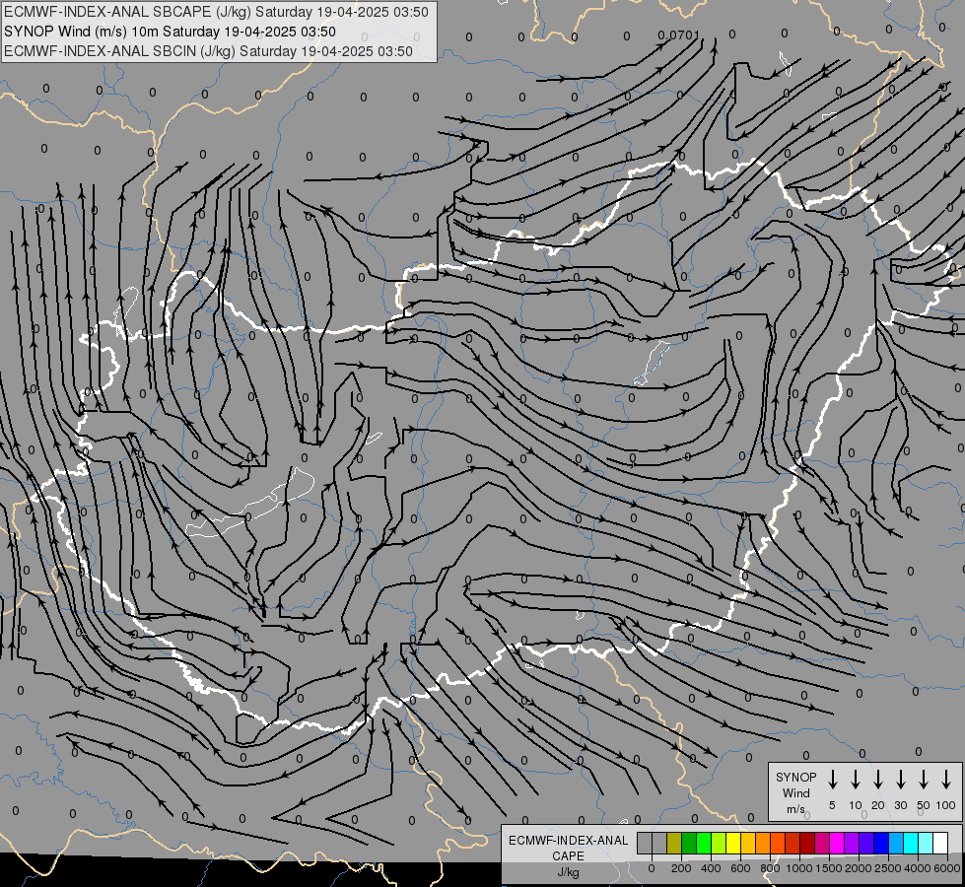Click the 0.0701 value label on the map

pos(679,35)
